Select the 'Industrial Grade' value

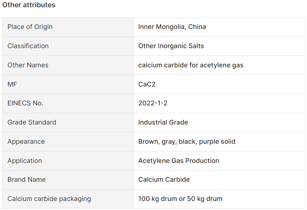pos(163,122)
